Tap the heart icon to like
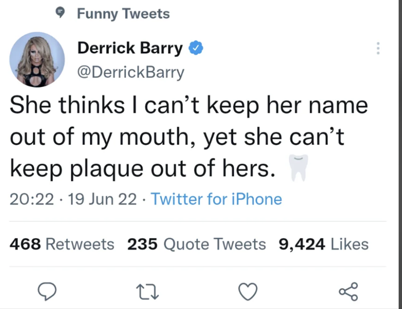 click(247, 291)
